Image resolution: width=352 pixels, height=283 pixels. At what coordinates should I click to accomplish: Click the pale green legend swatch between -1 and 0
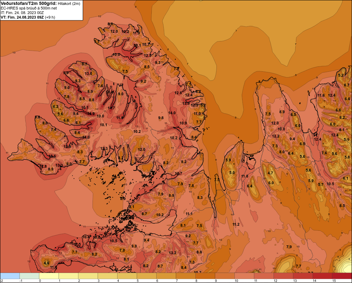(30, 276)
